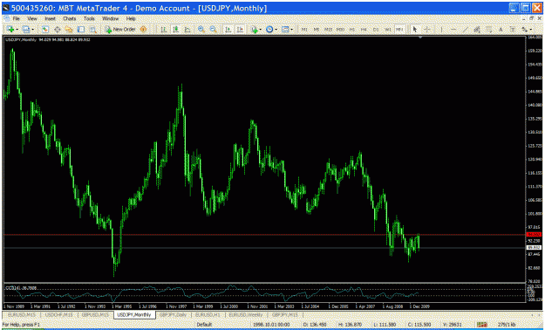This screenshot has height=330, width=545.
Task: Select the H4 timeframe
Action: [364, 30]
